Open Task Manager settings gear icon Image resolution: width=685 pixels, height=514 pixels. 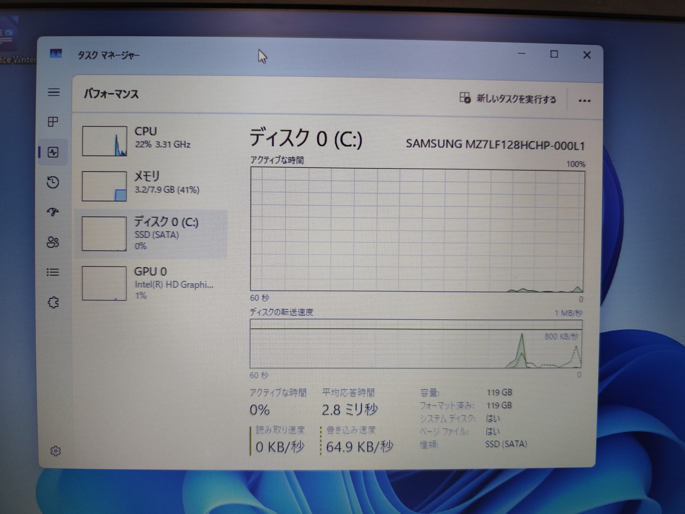[55, 451]
